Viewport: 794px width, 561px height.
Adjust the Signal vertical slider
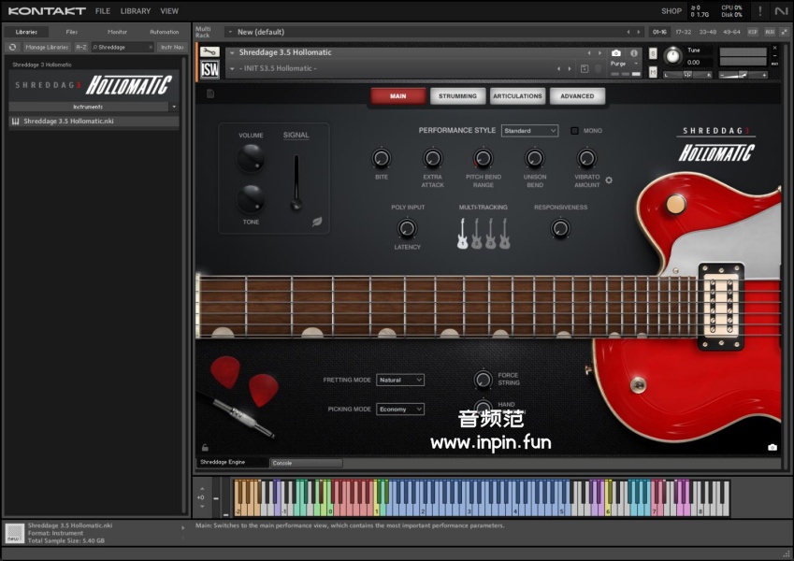(296, 182)
